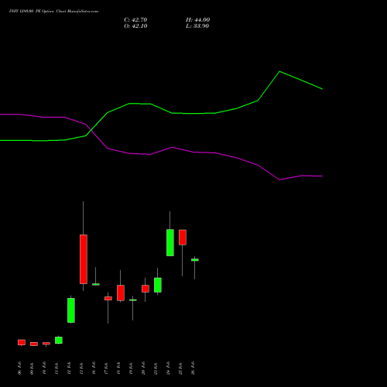Screen dimensions: 387x387
Task: Select the large green candle above 24 Feb
Action: point(170,242)
